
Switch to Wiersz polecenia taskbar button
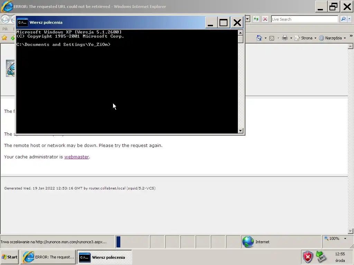(x=104, y=257)
